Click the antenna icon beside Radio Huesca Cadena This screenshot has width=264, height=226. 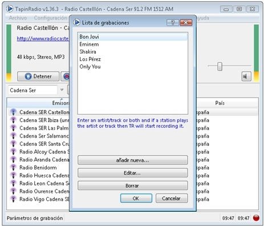13,175
